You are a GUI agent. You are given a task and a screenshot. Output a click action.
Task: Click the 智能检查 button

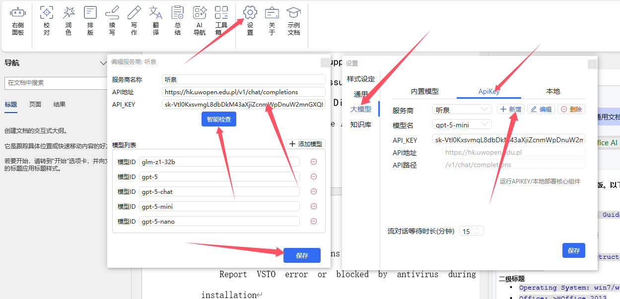[219, 119]
